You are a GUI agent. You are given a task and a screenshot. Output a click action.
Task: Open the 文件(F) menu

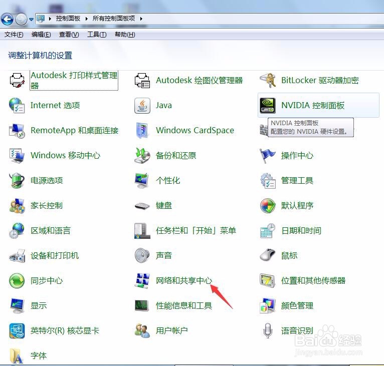point(14,35)
